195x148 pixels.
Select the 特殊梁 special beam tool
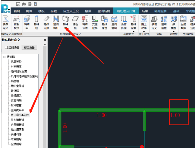pyautogui.click(x=27, y=23)
